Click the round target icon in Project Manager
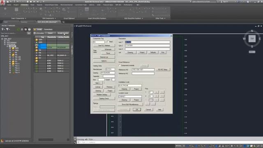 pyautogui.click(x=22, y=29)
